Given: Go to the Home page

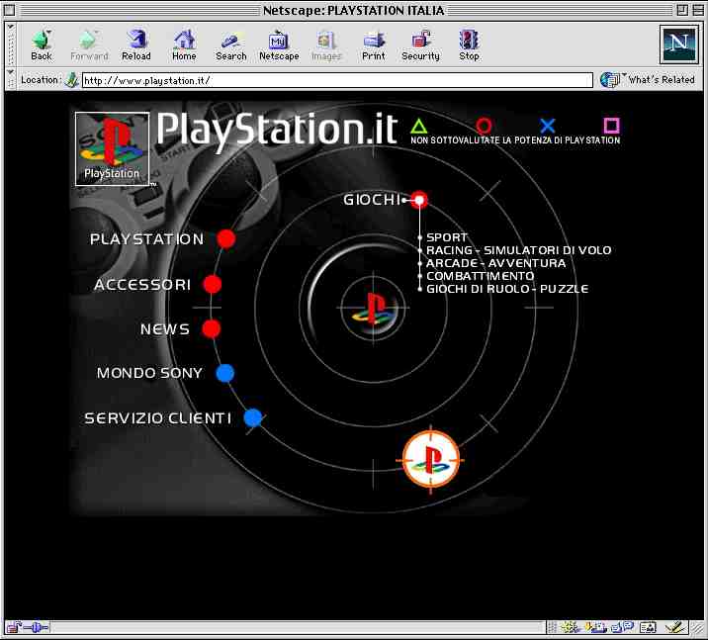Looking at the screenshot, I should [184, 46].
